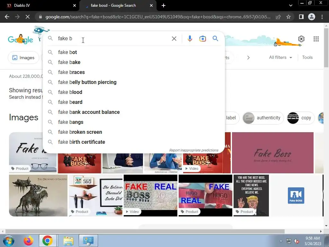Screen dimensions: 329x247
Task: Open the tab search dropdown arrow
Action: [290, 6]
